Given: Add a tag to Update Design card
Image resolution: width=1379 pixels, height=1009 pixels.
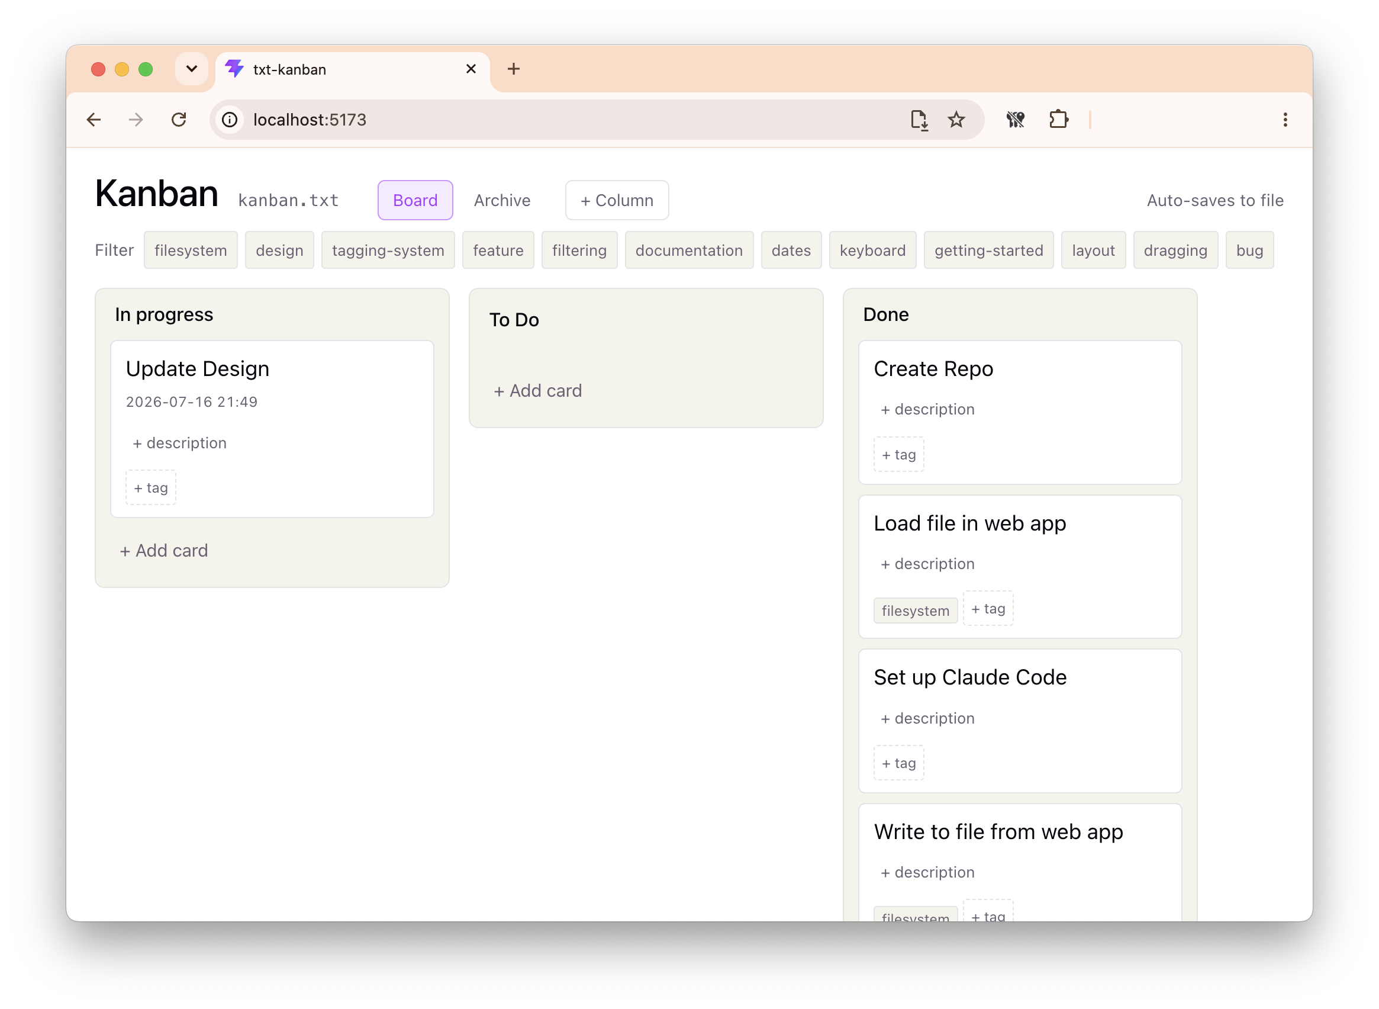Looking at the screenshot, I should 151,488.
